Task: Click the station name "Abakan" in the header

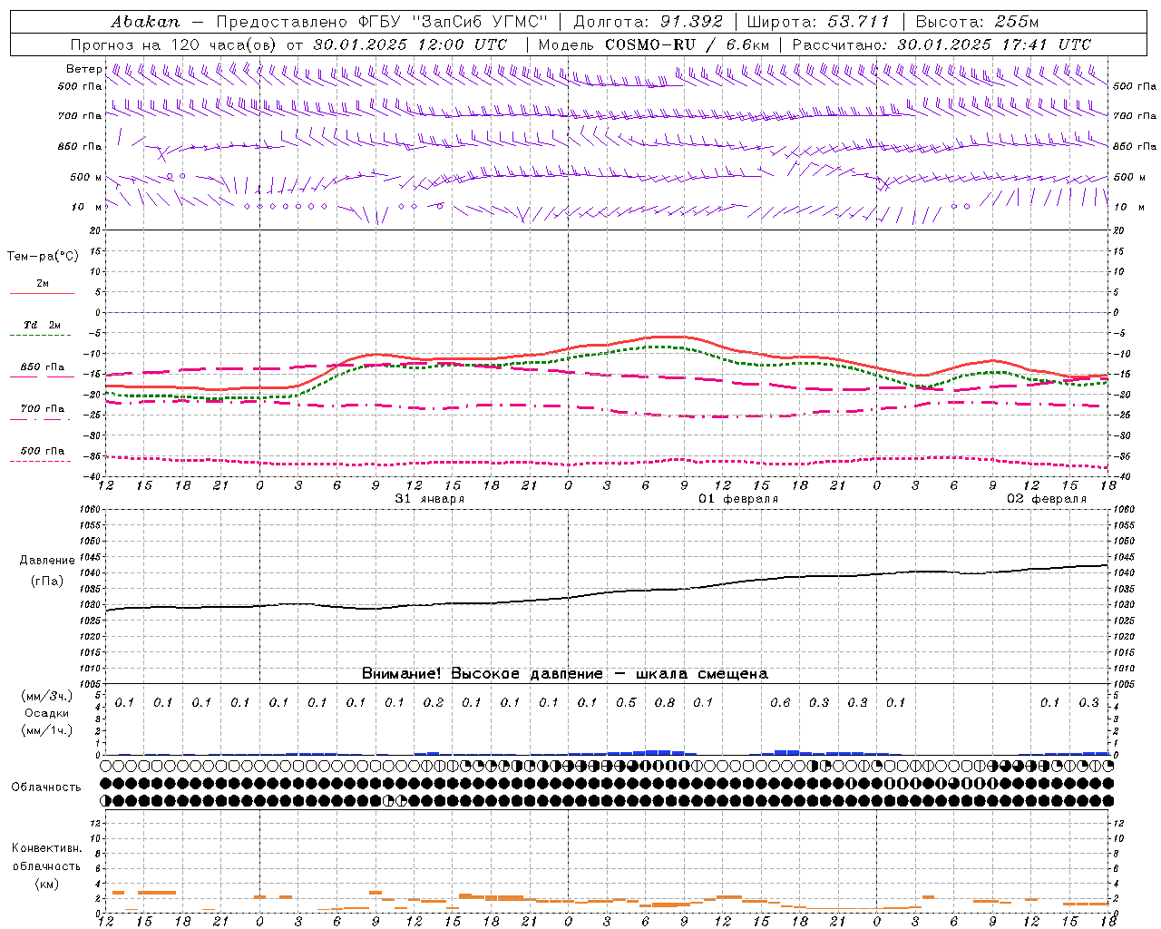Action: [145, 21]
